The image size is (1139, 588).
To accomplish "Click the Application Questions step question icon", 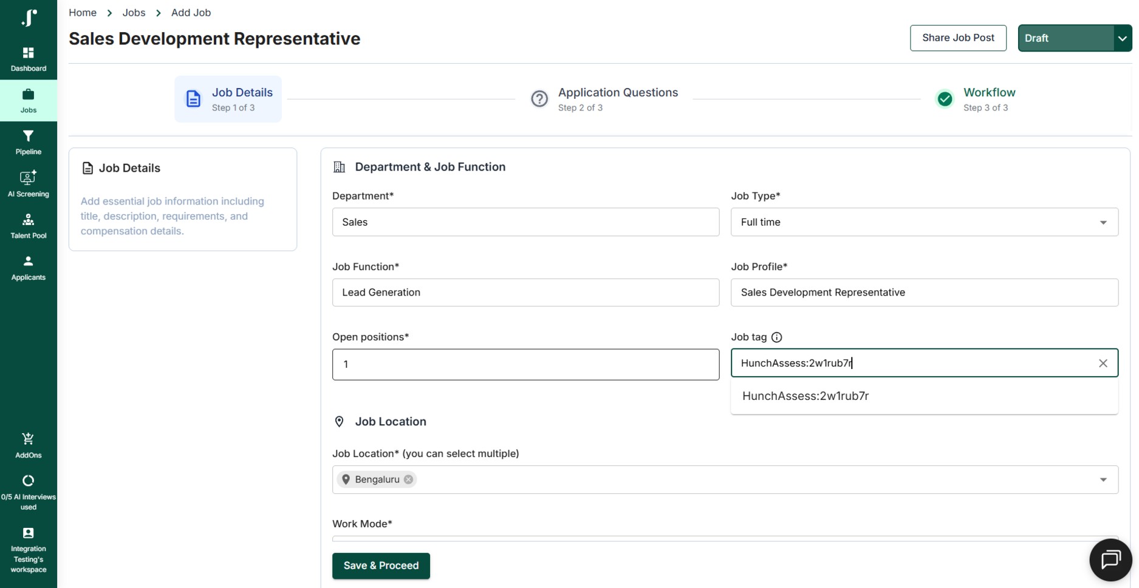I will pyautogui.click(x=539, y=99).
